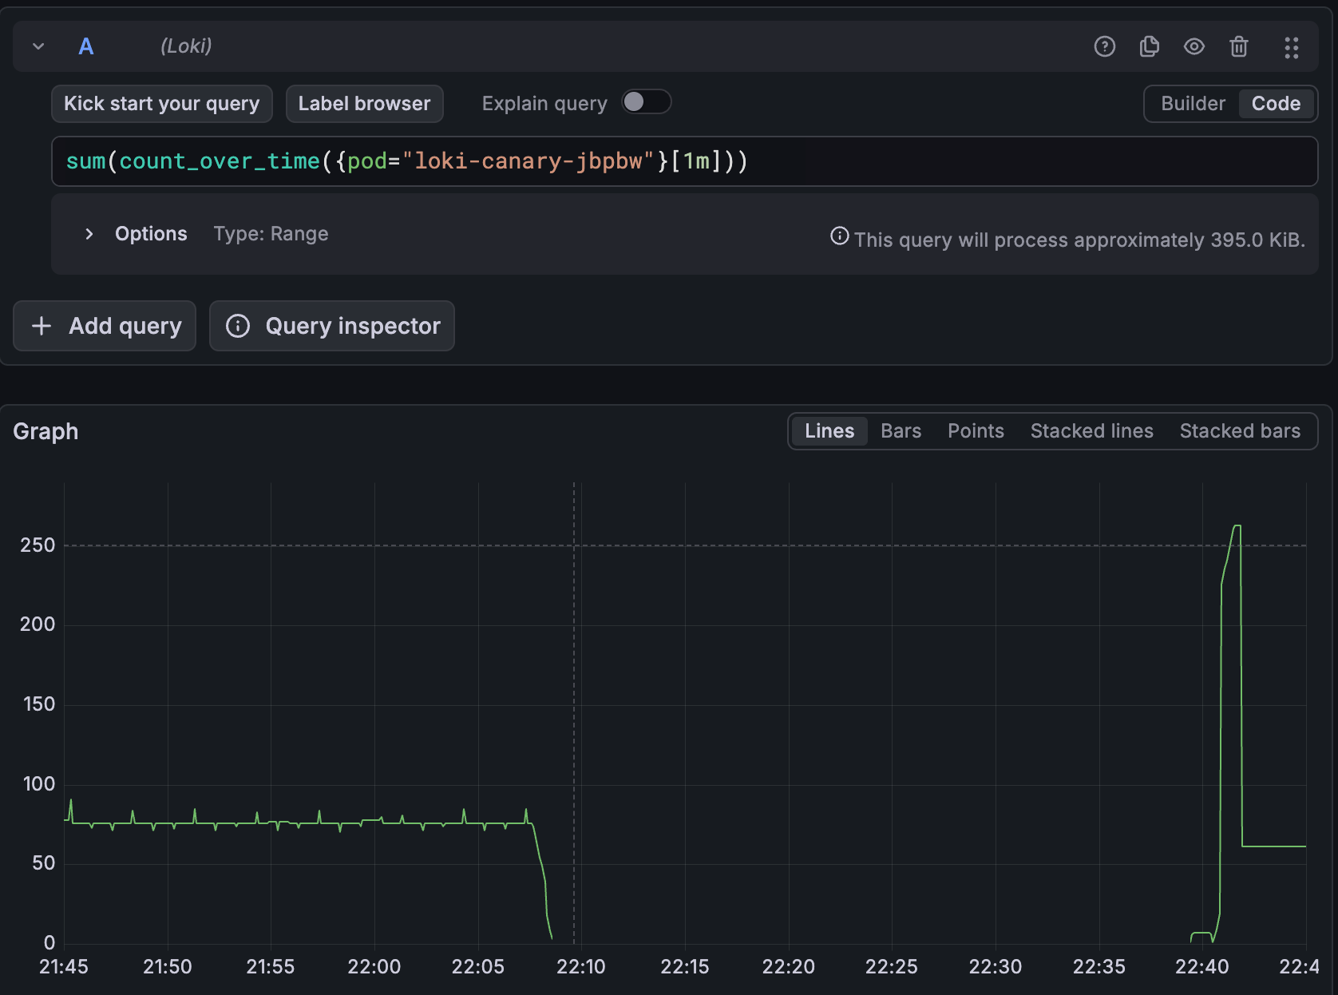This screenshot has height=995, width=1338.
Task: Click the Graph panel title
Action: coord(46,431)
